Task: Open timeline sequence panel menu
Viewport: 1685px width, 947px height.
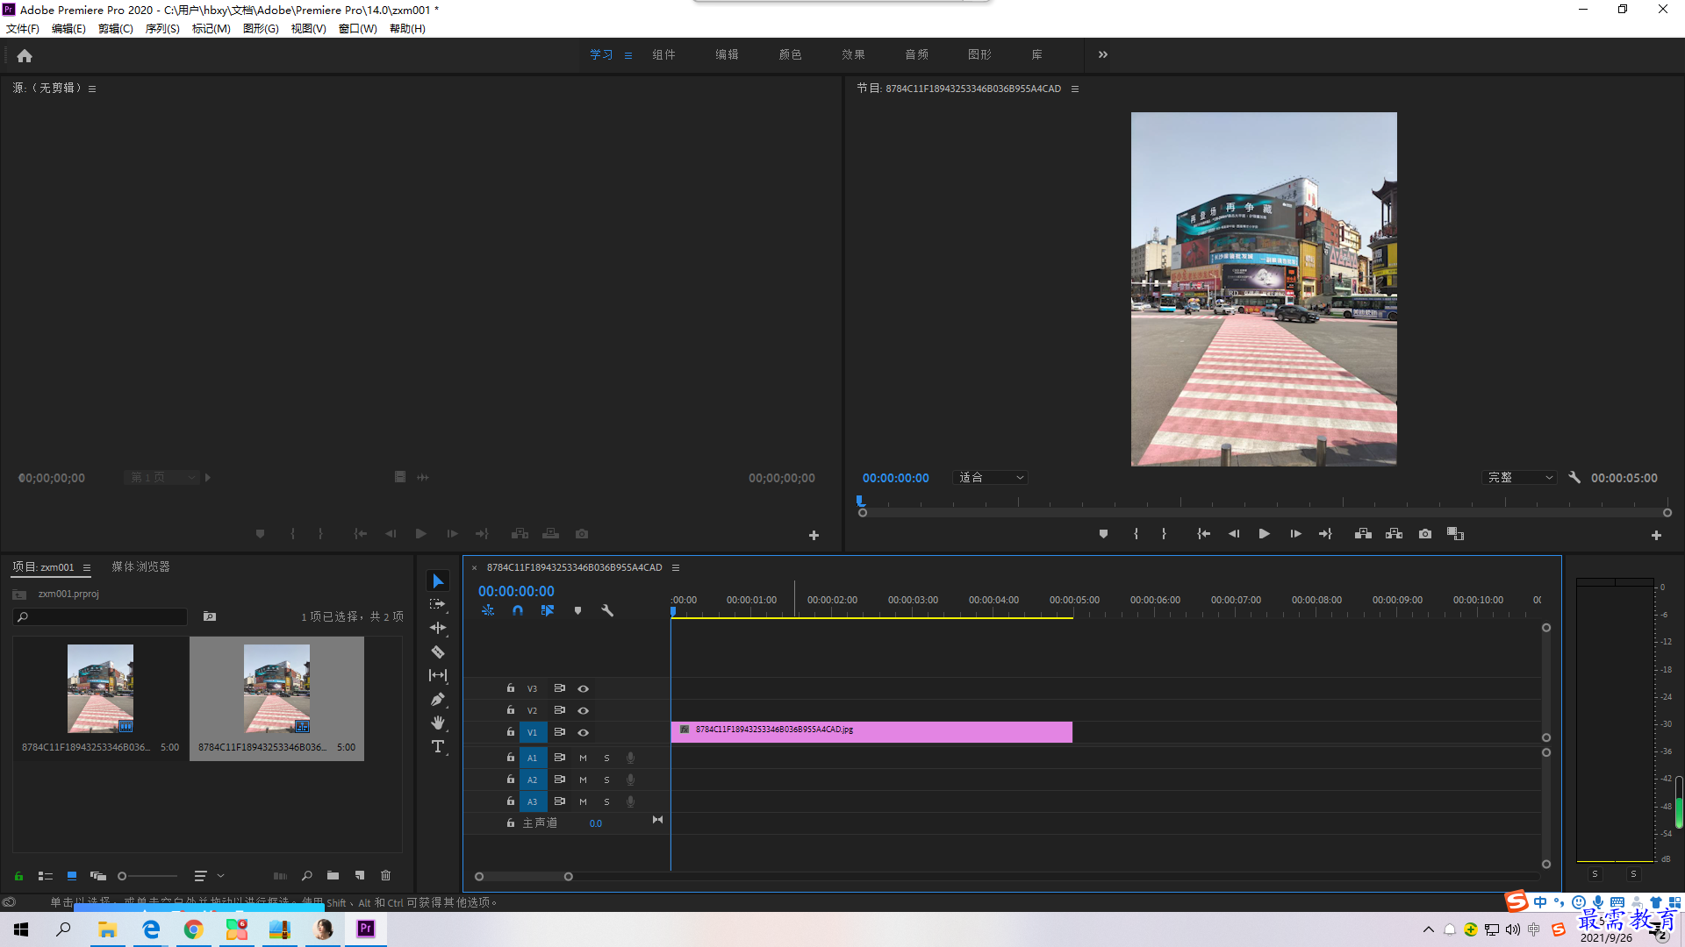Action: (x=676, y=568)
